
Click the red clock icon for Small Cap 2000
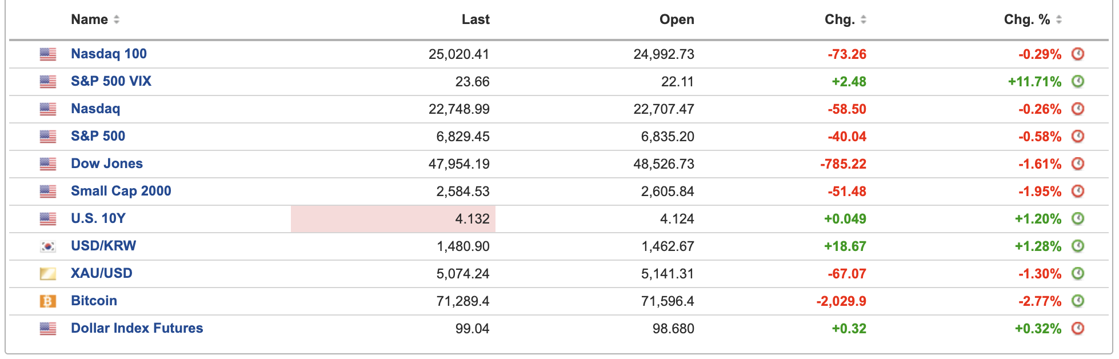click(x=1077, y=192)
